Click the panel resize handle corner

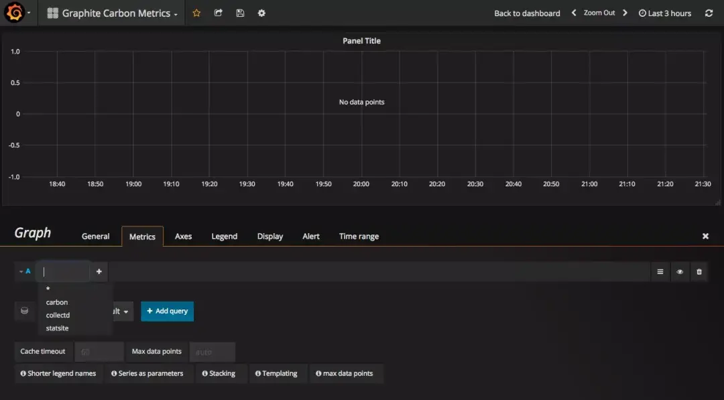(x=717, y=202)
